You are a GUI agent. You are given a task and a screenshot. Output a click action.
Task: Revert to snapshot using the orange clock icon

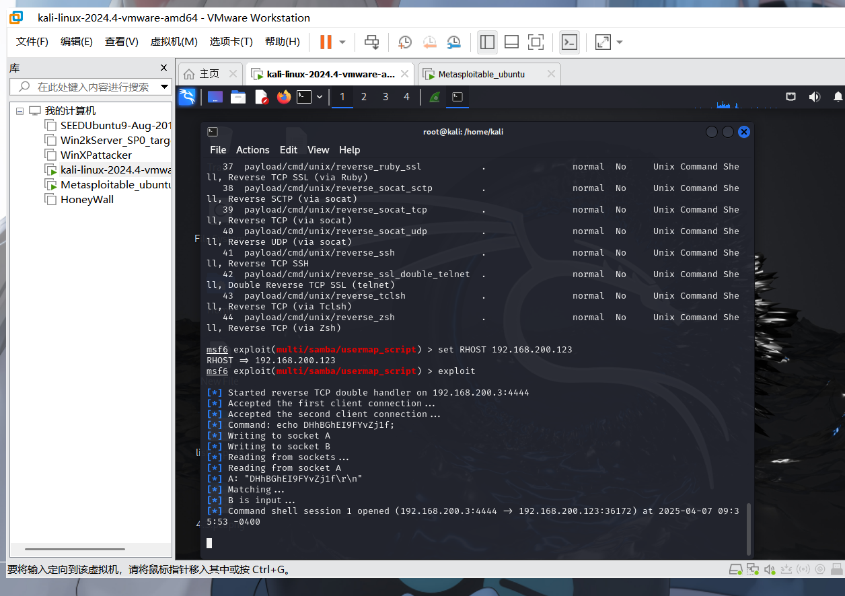[x=429, y=42]
